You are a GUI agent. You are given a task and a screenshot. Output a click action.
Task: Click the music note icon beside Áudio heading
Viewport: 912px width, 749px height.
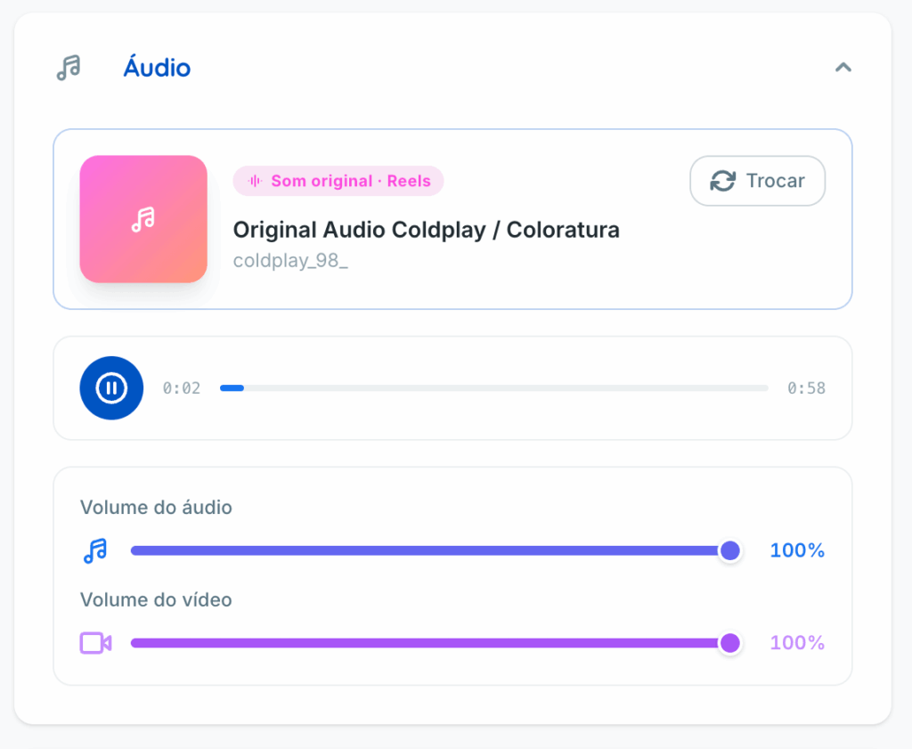point(69,68)
